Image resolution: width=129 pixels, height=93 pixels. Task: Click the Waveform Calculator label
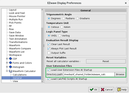point(24,71)
